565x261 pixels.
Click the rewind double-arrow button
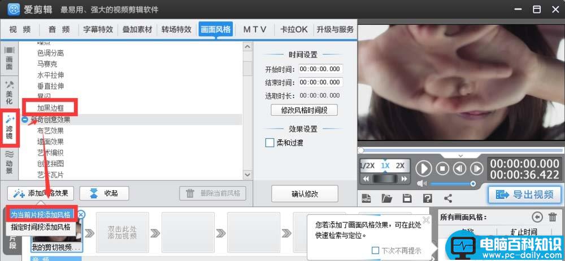click(x=366, y=179)
